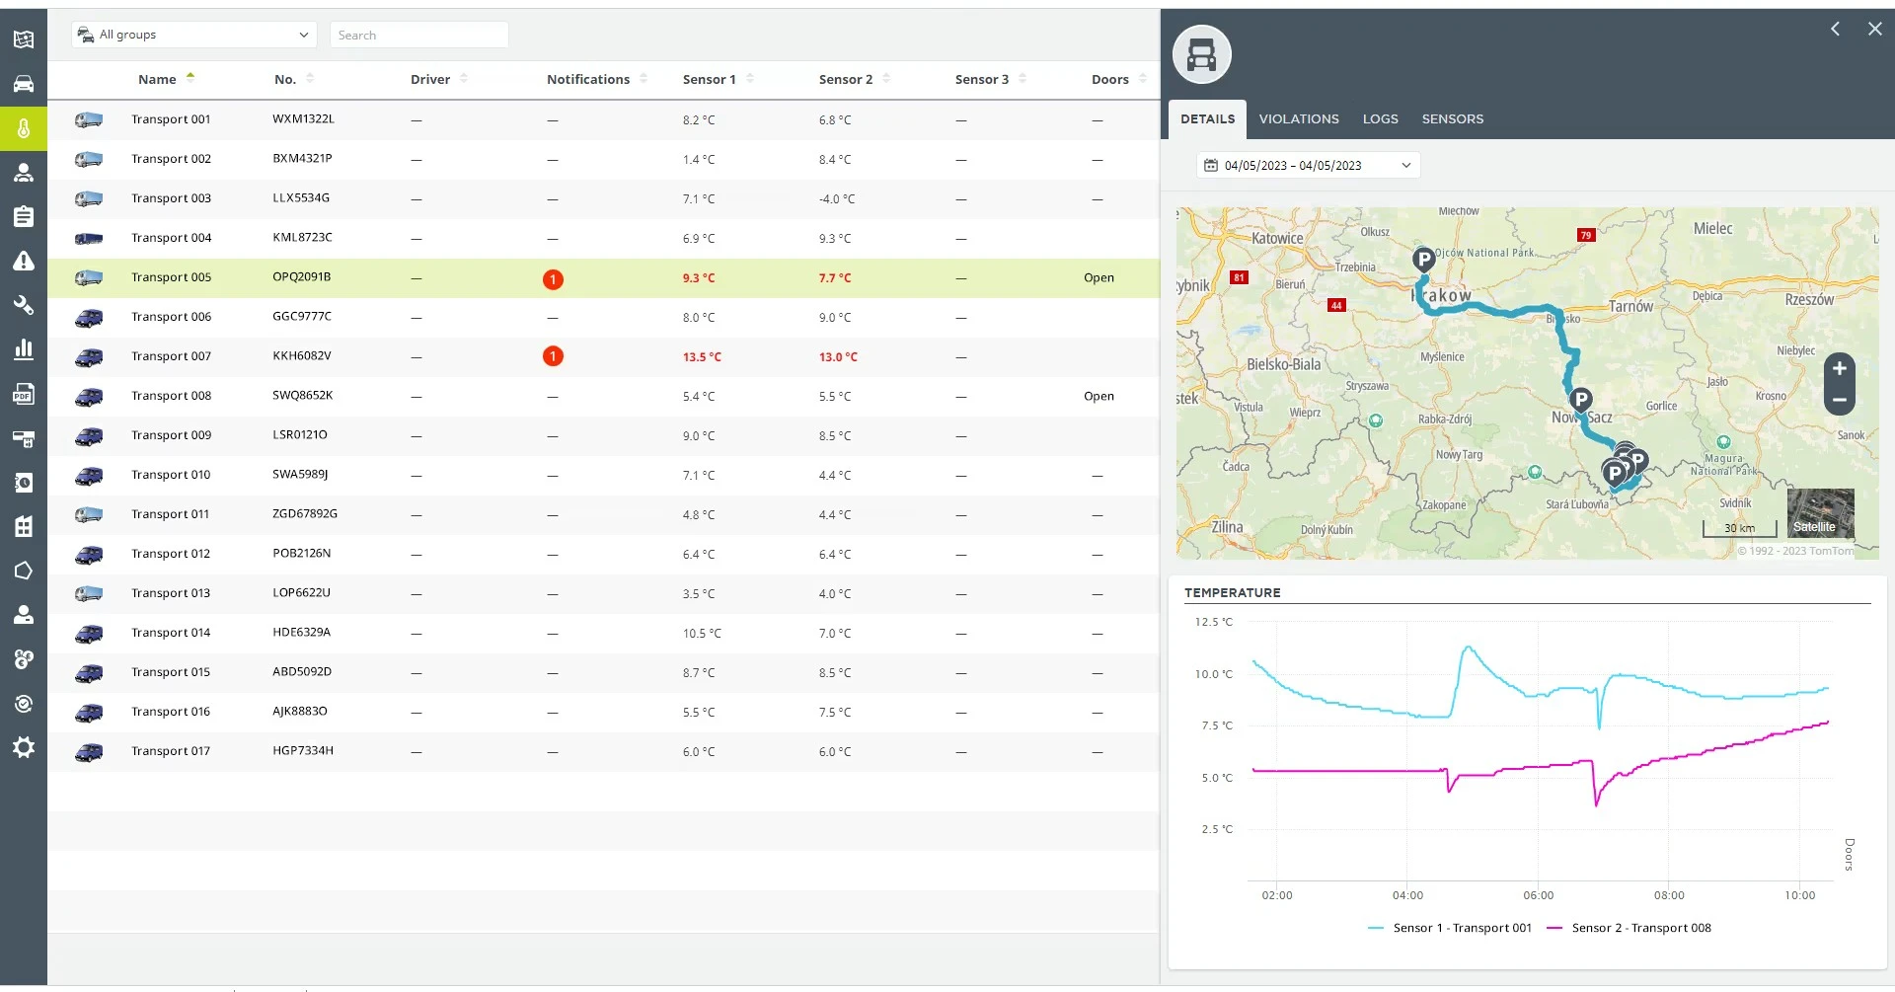The image size is (1895, 992).
Task: Toggle Sensor 2 - Transport 008 legend series
Action: [1629, 928]
